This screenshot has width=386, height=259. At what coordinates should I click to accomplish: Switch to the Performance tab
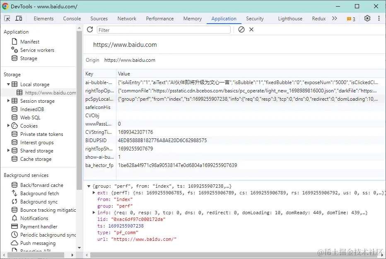pos(160,19)
